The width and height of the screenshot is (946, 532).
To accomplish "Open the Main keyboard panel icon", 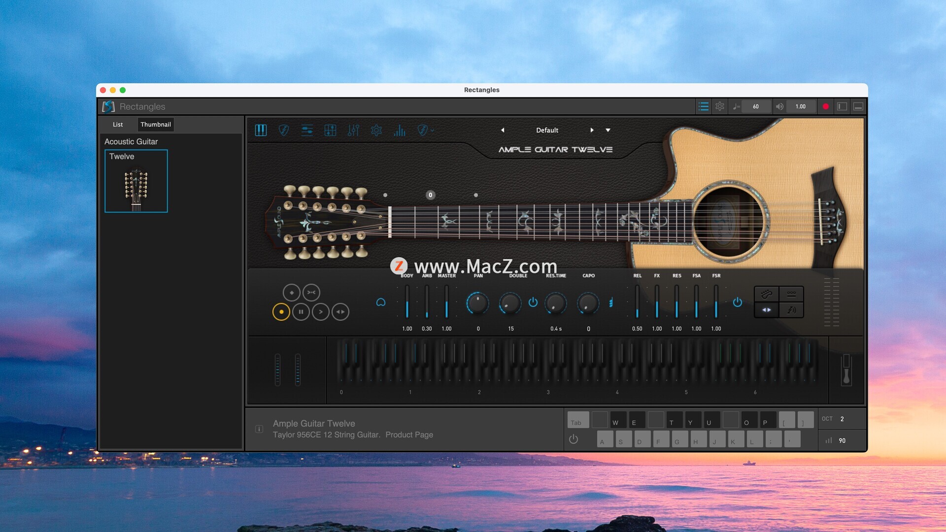I will 261,130.
